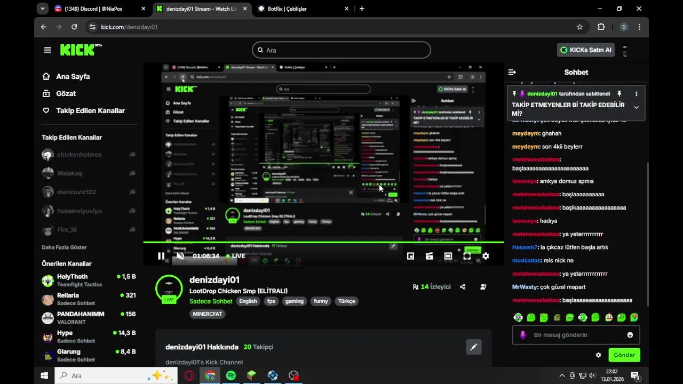Open pinned message three-dot options
The image size is (683, 384).
coord(636,94)
